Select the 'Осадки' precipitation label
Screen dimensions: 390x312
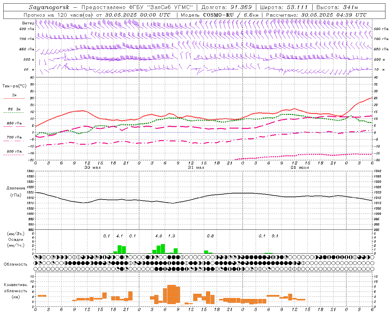(x=16, y=239)
